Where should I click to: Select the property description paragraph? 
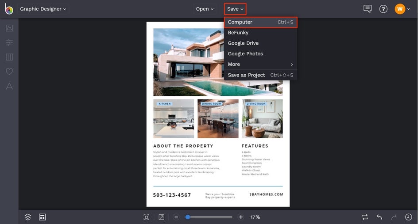coord(186,164)
